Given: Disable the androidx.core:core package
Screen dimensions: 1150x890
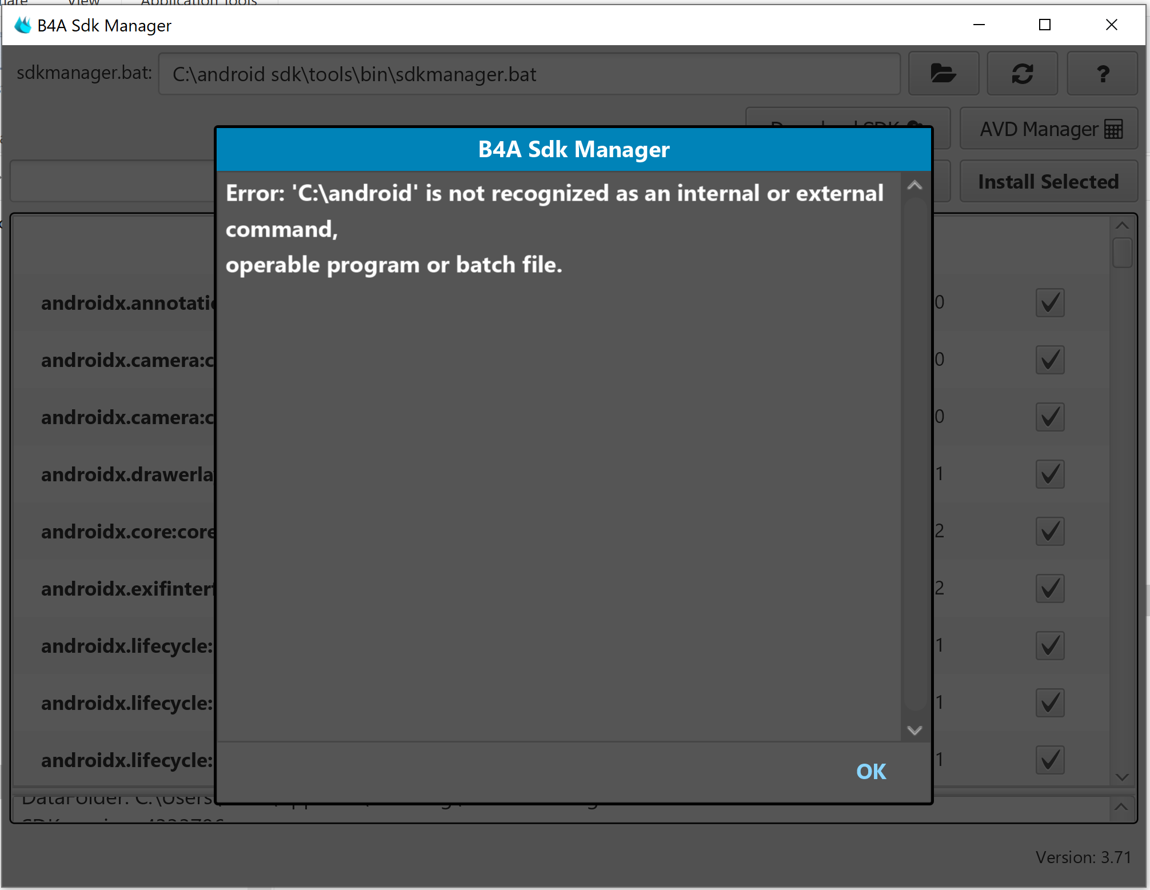Looking at the screenshot, I should 1049,531.
